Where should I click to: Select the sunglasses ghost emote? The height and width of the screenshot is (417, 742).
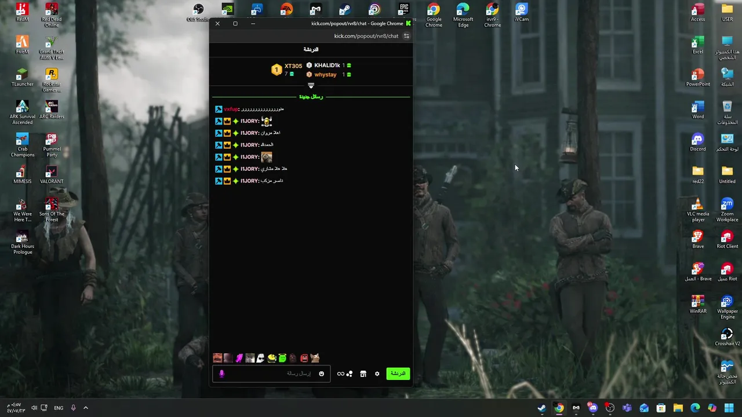[x=261, y=358]
